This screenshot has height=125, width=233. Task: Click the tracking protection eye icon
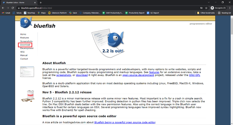click(x=201, y=8)
